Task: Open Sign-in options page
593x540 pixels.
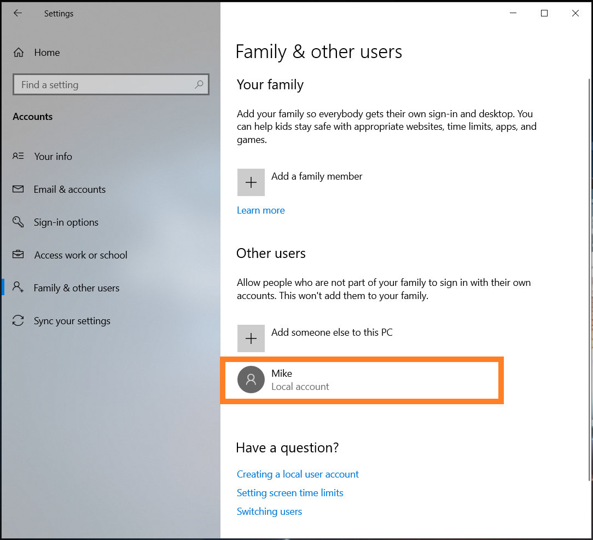Action: click(66, 222)
